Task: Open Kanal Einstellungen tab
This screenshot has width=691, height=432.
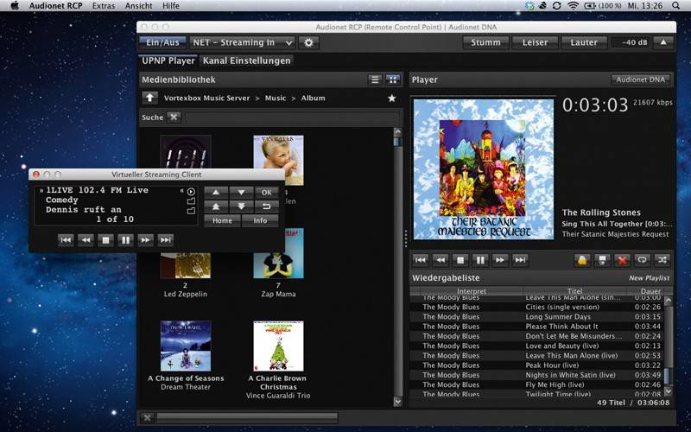Action: [x=246, y=60]
